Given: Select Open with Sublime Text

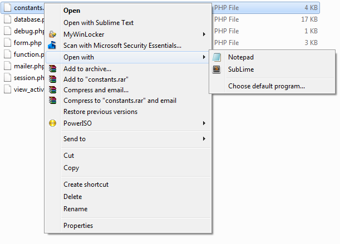Looking at the screenshot, I should click(98, 23).
